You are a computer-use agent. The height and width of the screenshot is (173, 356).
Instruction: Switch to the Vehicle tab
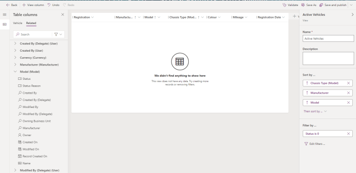(x=18, y=23)
